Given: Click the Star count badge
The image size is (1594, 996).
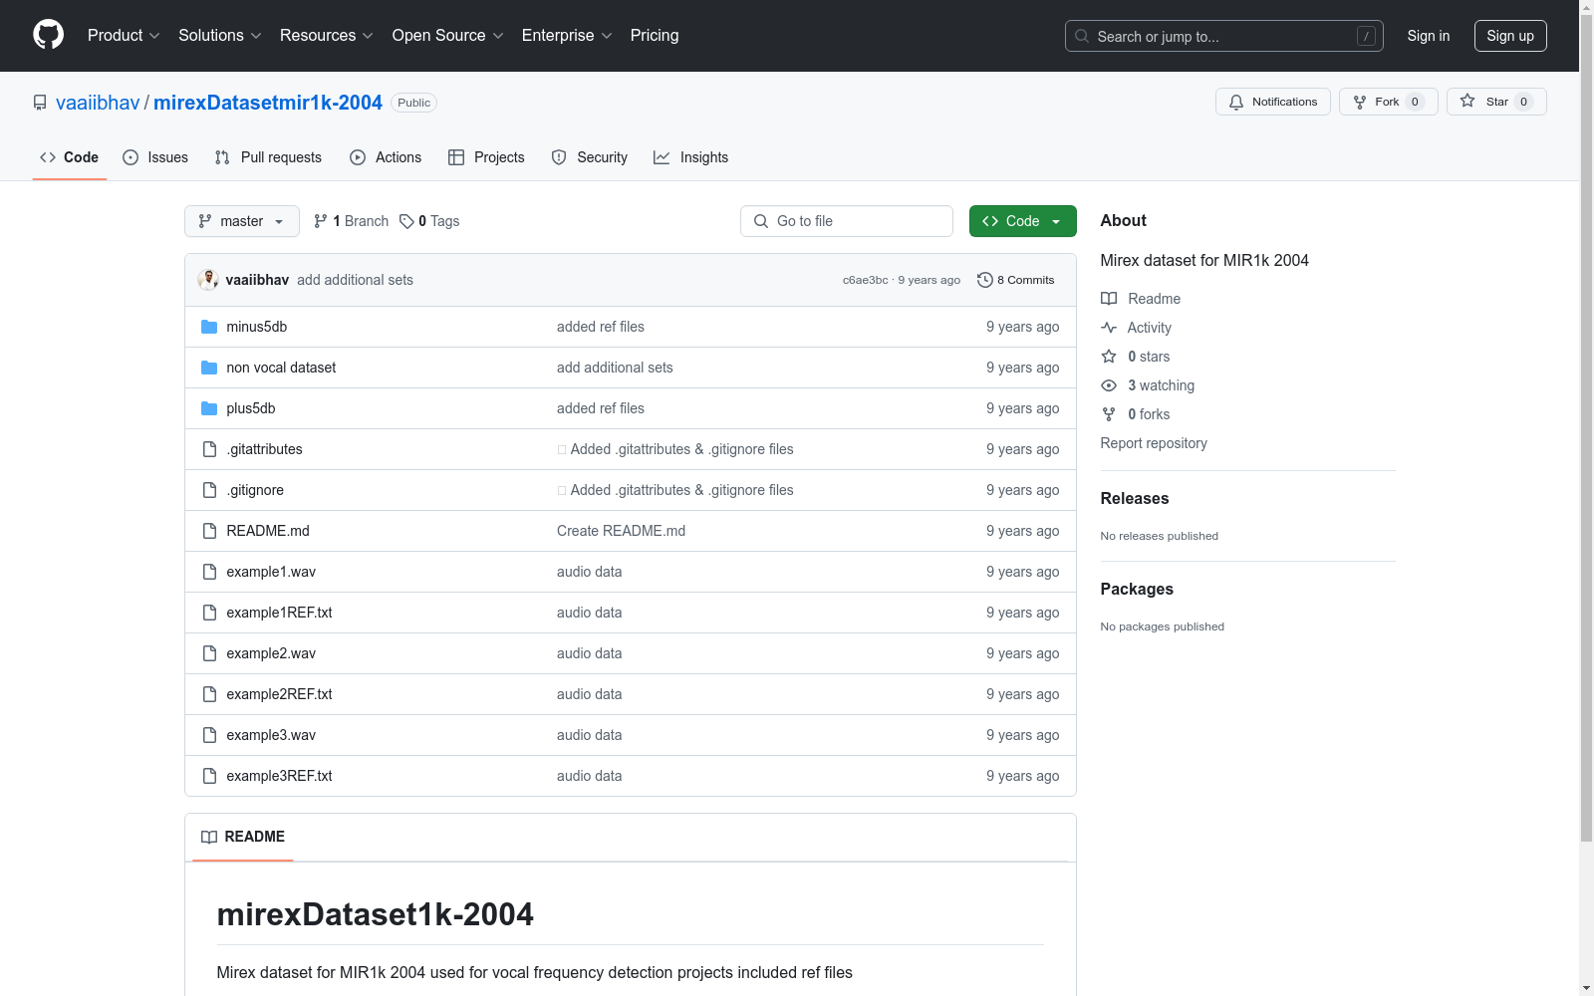Looking at the screenshot, I should click(x=1523, y=102).
